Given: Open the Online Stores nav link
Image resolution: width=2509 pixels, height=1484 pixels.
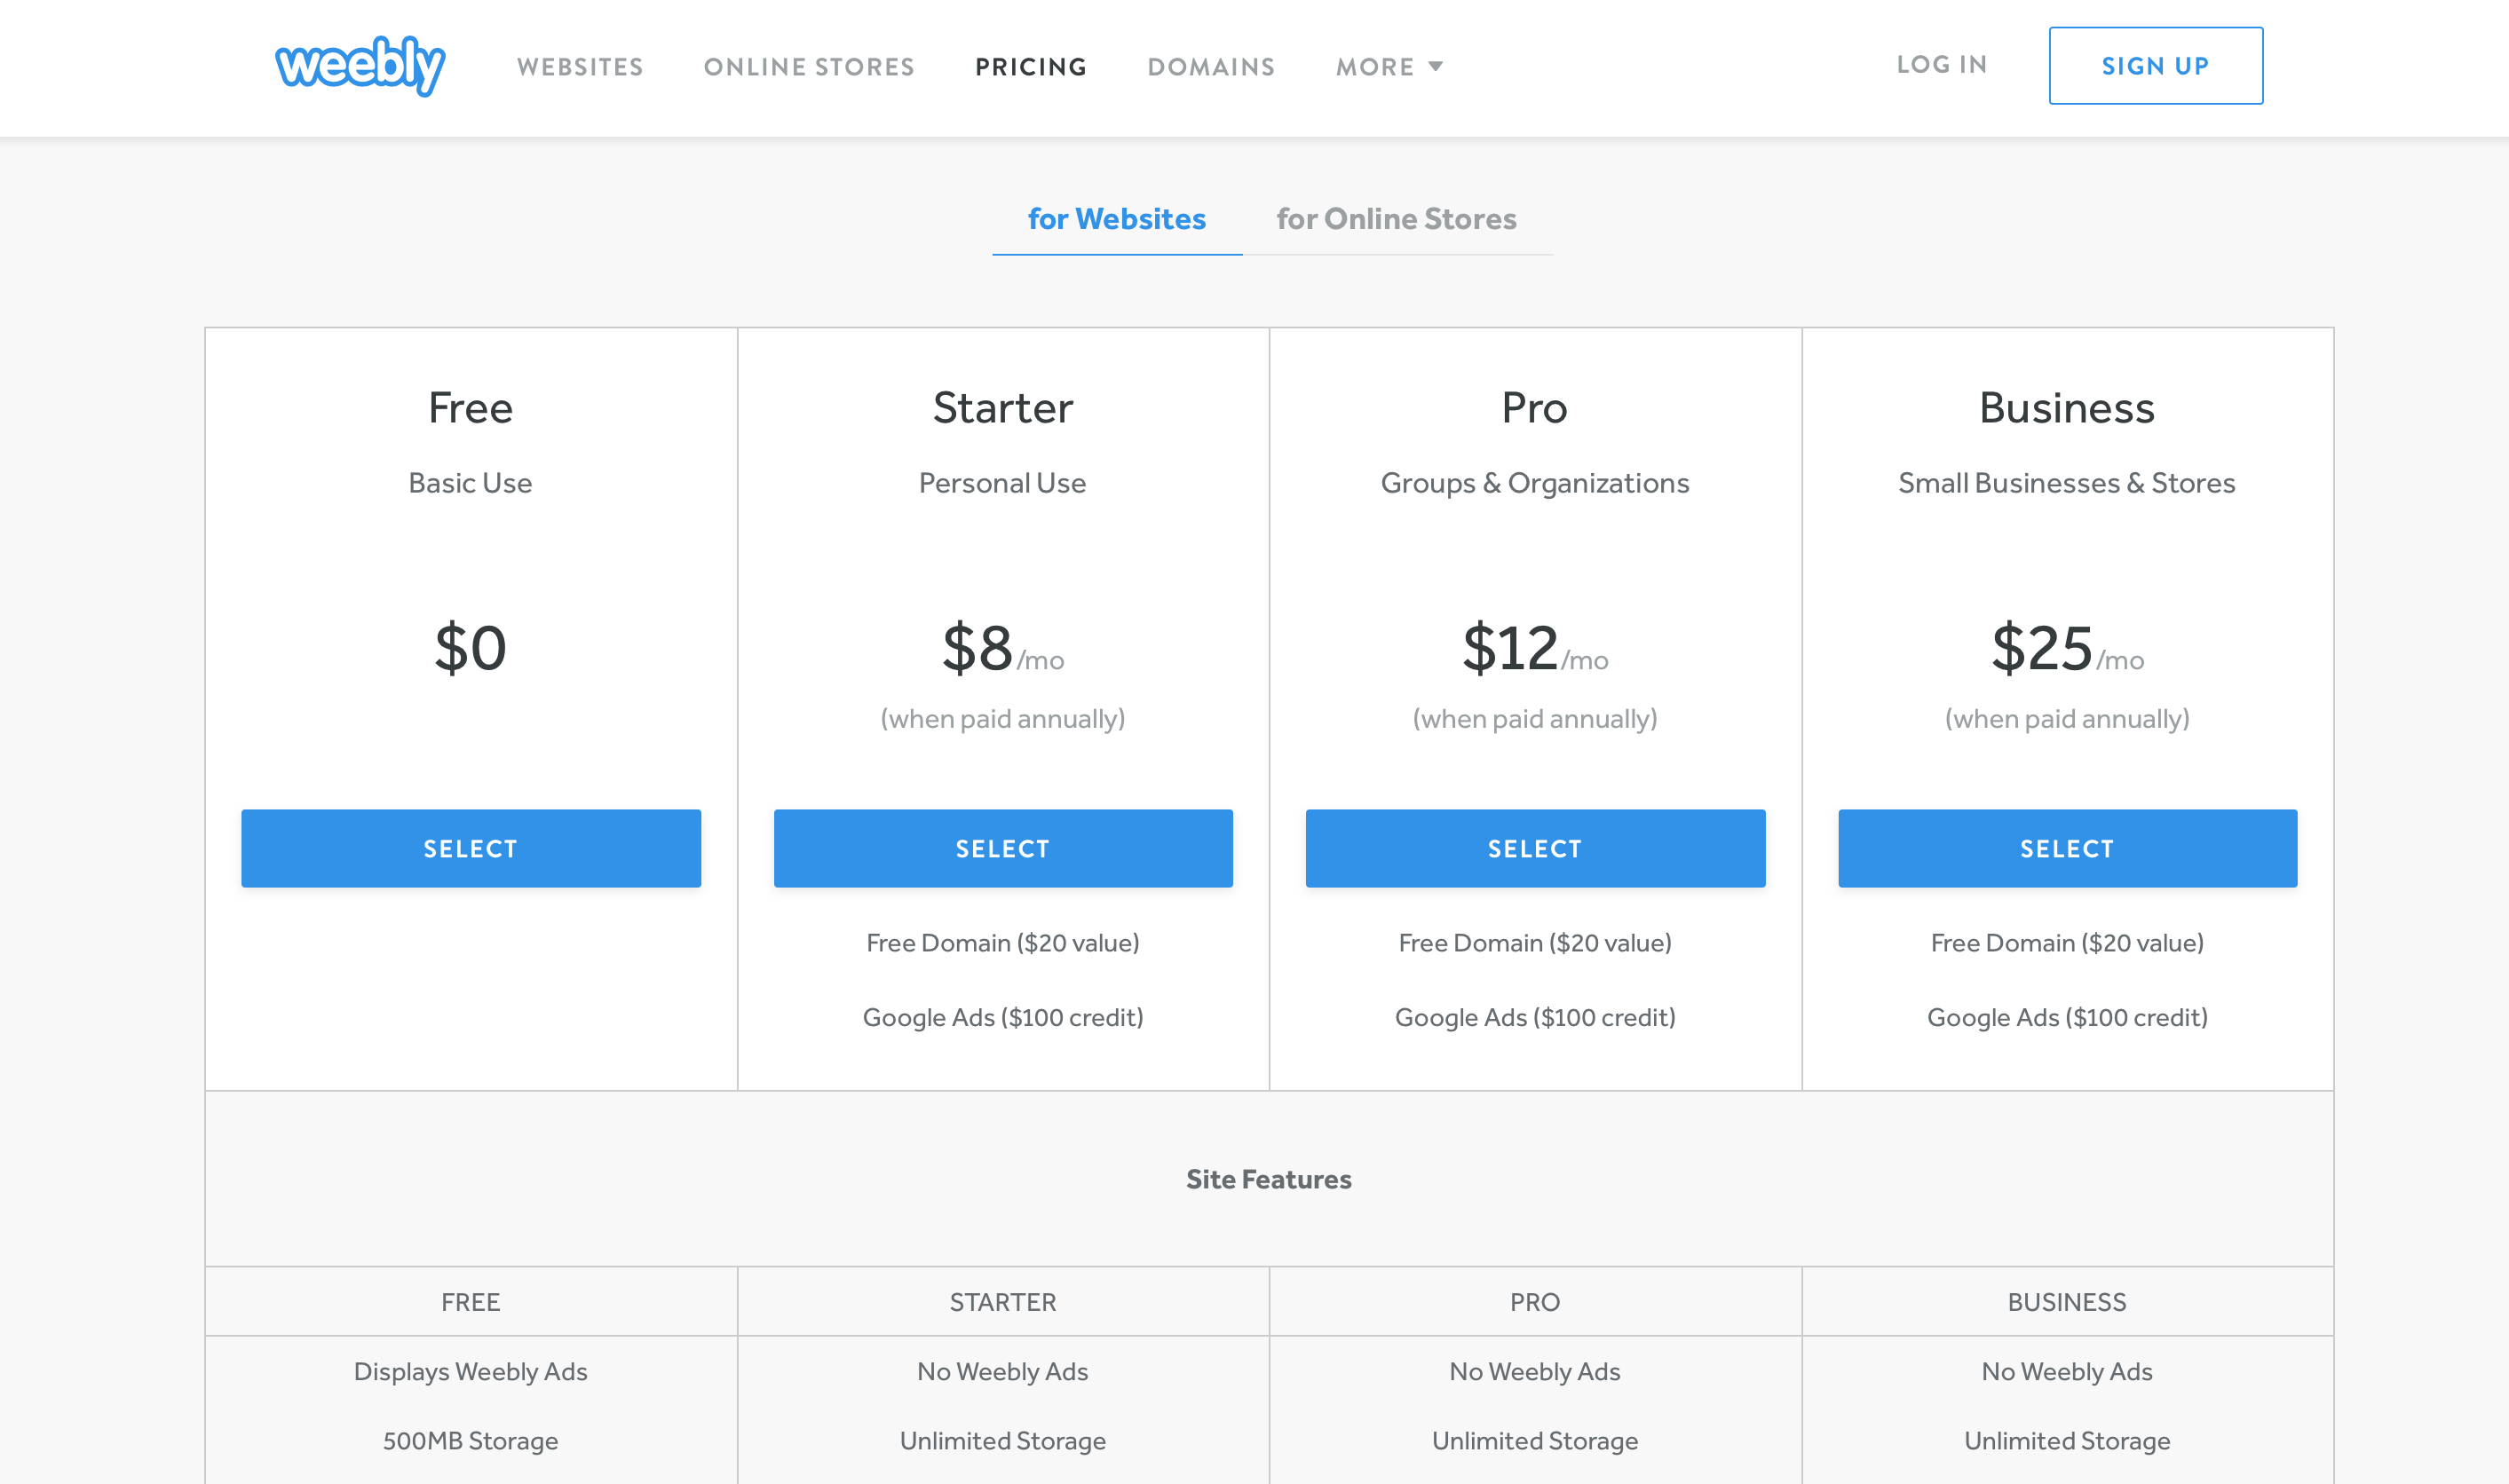Looking at the screenshot, I should (x=809, y=67).
